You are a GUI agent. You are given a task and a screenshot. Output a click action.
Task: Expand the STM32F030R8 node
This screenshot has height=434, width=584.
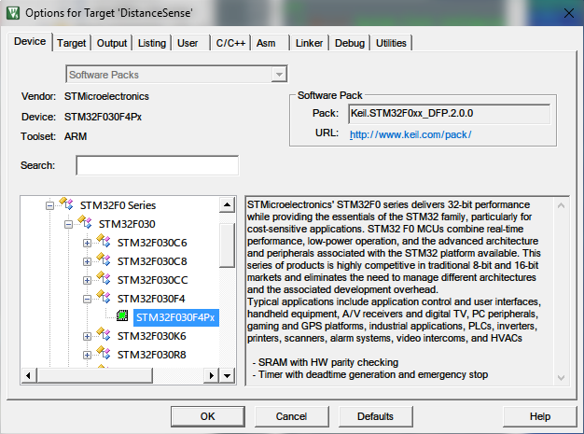tap(87, 355)
